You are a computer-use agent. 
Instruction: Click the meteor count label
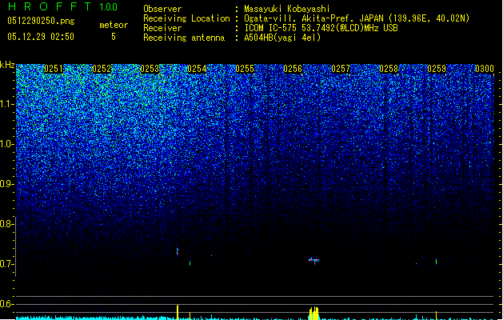point(114,25)
